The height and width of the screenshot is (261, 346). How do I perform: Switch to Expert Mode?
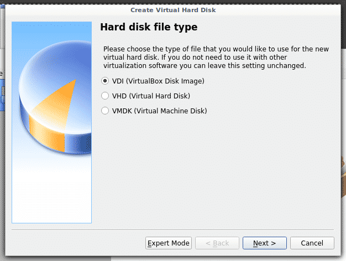[x=169, y=243]
